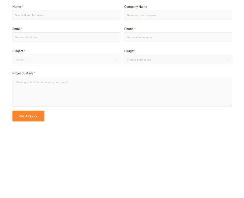Click the Email address input field
The width and height of the screenshot is (244, 198).
(66, 37)
